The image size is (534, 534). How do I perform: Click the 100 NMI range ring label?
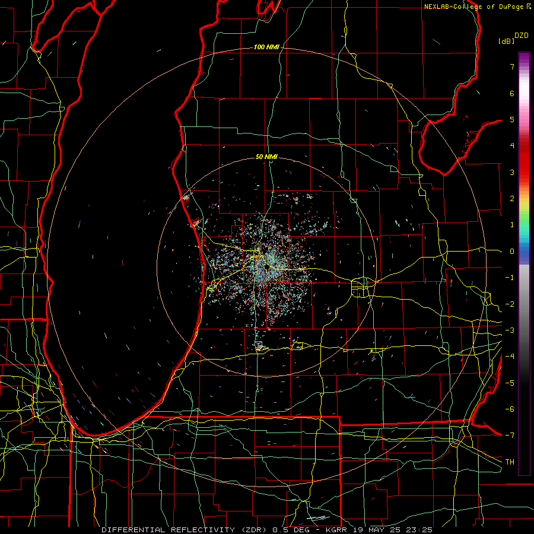pos(266,47)
